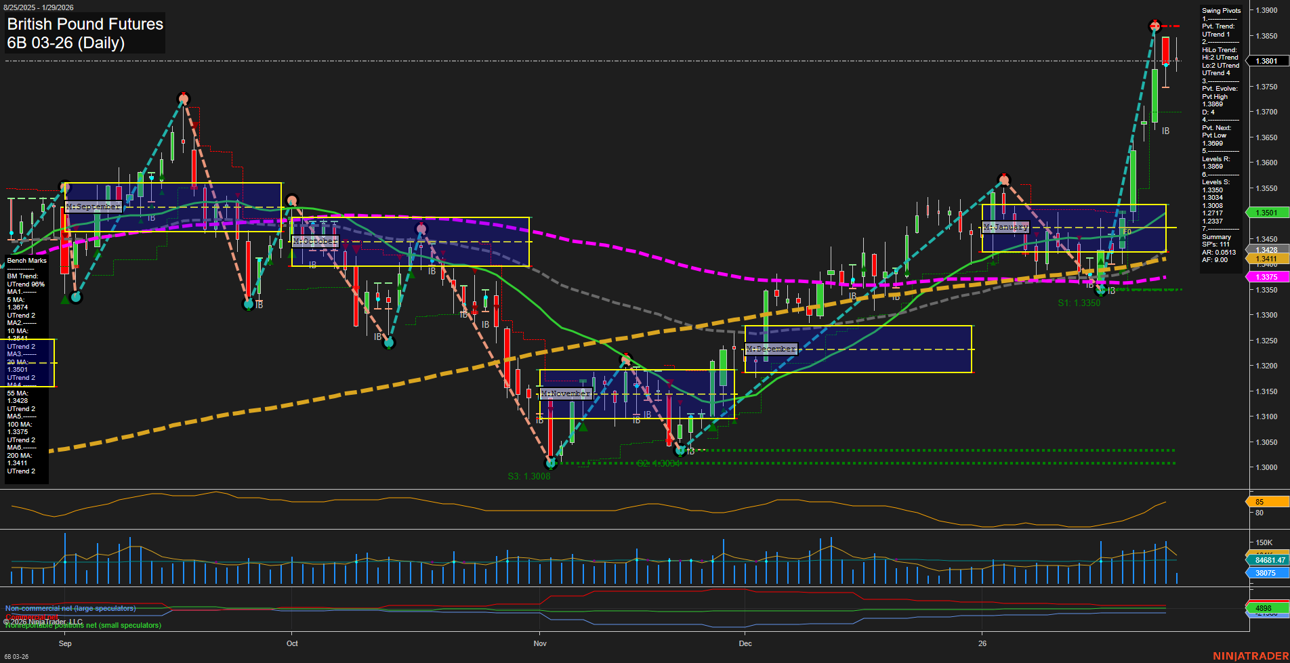Click the green 1.3501 price level marker

pos(1266,212)
